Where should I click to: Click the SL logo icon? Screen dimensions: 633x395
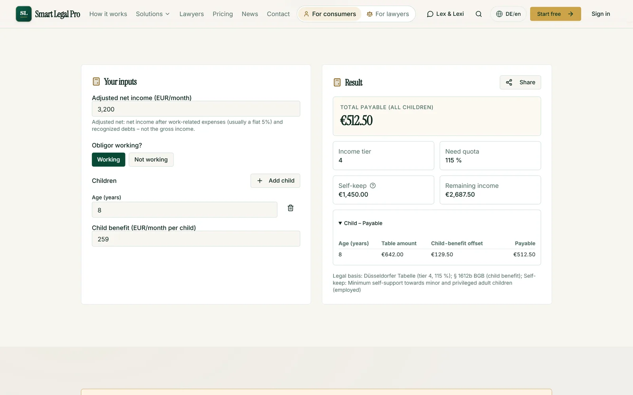(24, 14)
